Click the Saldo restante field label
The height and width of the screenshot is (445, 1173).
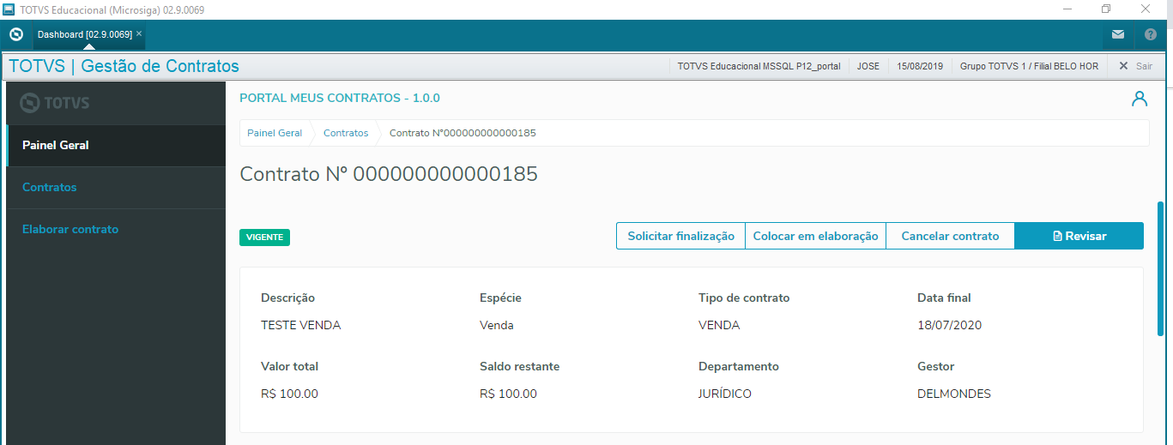[x=519, y=366]
